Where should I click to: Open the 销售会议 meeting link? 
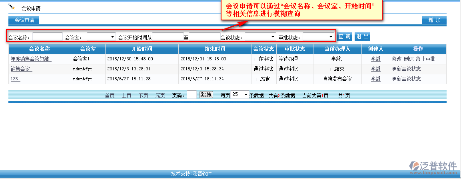tap(21, 69)
